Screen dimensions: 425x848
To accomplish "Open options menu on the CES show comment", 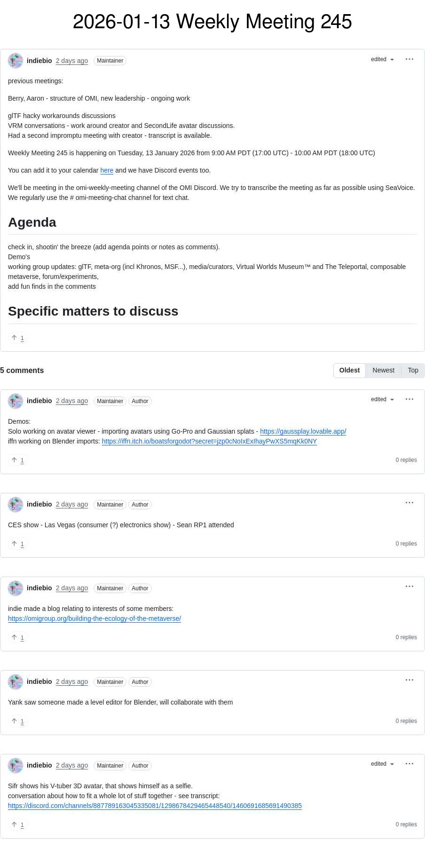I will click(x=409, y=503).
